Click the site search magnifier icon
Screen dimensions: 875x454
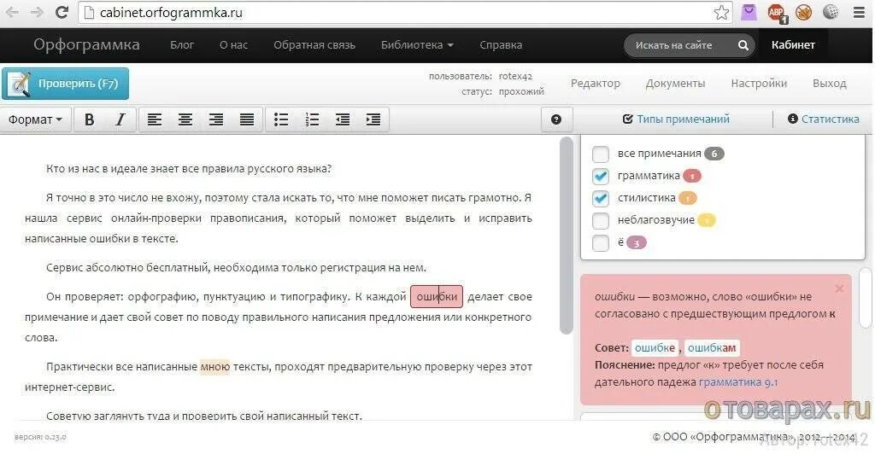coord(743,45)
